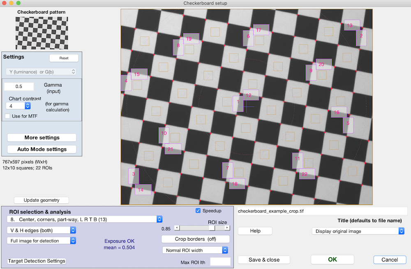
Task: Select ROI box number 20
Action: [324, 64]
